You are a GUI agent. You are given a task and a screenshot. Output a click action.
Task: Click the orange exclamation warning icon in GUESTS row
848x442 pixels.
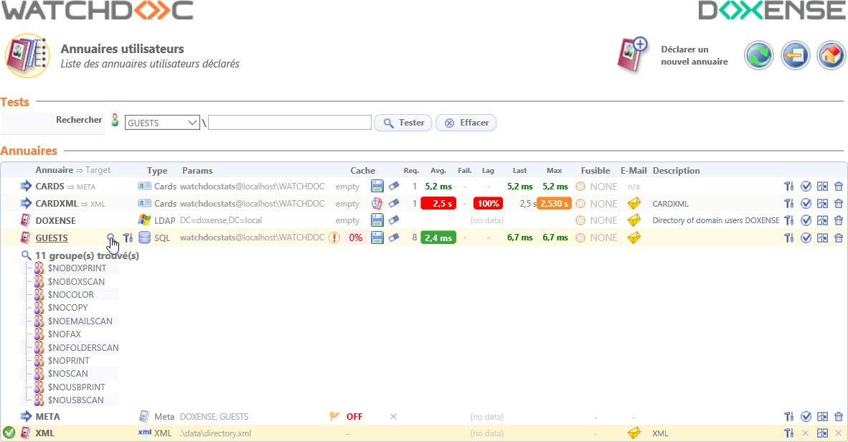(x=334, y=238)
